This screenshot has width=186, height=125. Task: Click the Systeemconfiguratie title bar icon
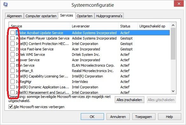click(x=5, y=5)
